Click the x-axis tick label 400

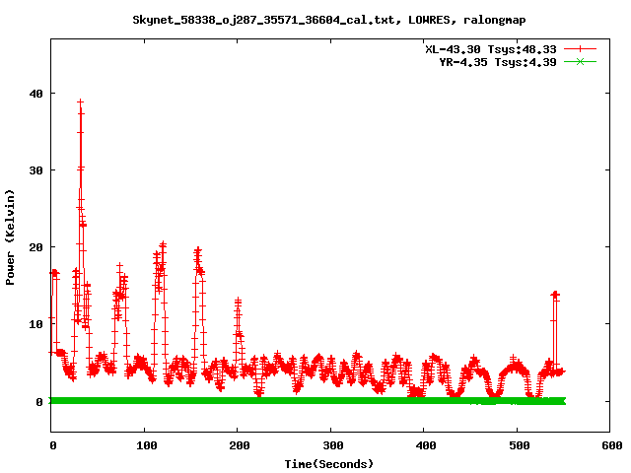coord(426,445)
